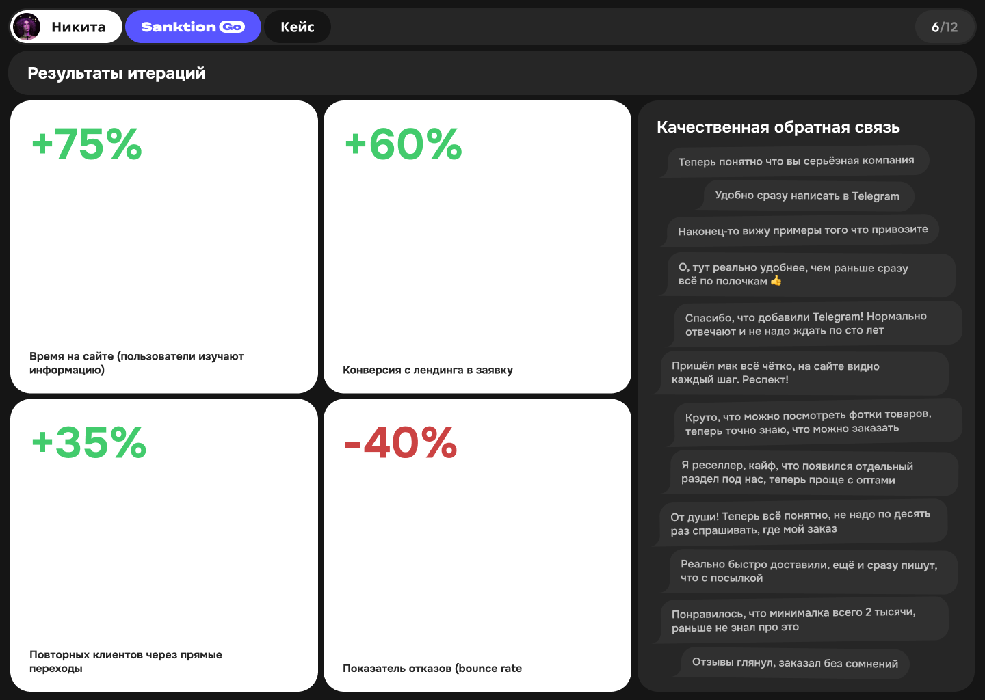This screenshot has height=700, width=985.
Task: Open the Никита account pill
Action: click(66, 26)
